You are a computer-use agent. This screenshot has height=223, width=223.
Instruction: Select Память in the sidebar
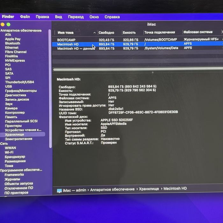click(x=11, y=117)
